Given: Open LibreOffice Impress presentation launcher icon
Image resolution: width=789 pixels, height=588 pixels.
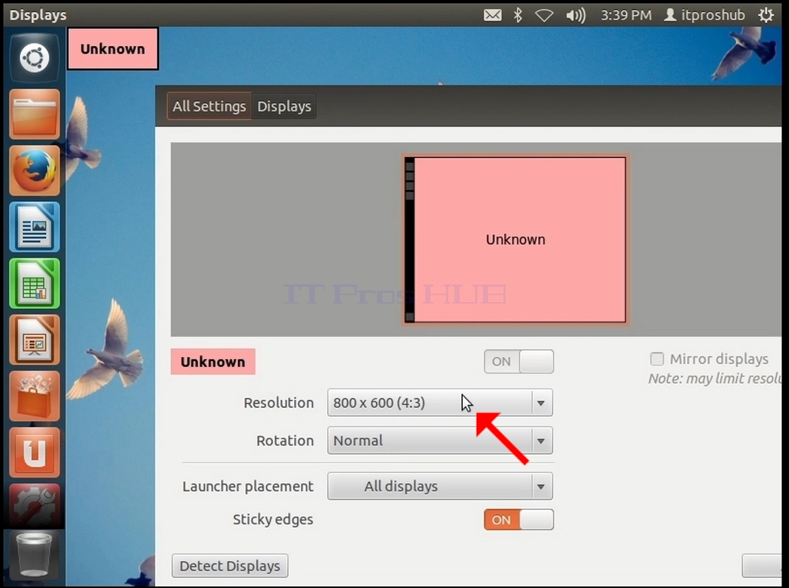Looking at the screenshot, I should point(35,340).
